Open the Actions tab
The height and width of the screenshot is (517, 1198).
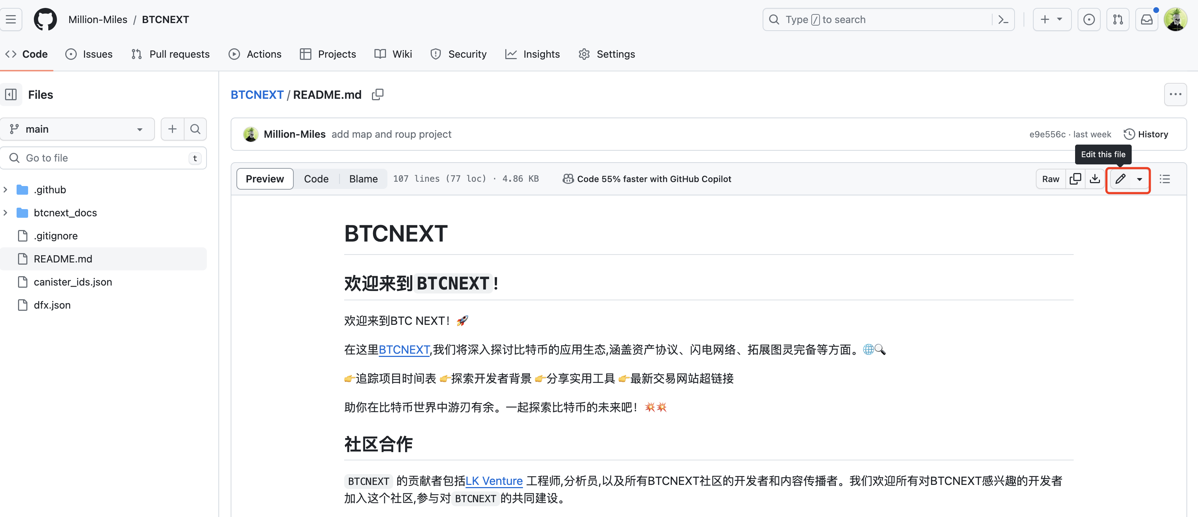[255, 54]
